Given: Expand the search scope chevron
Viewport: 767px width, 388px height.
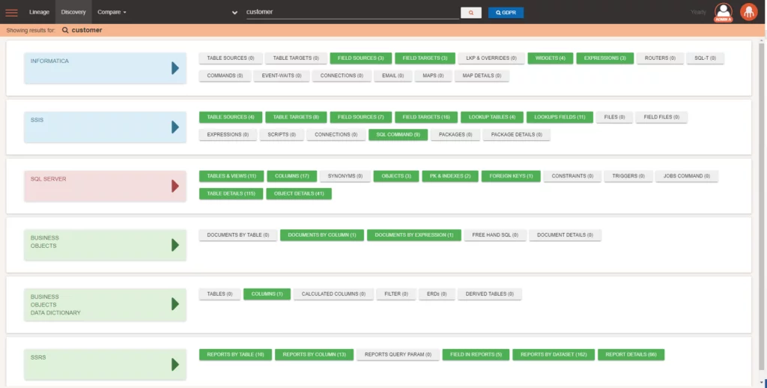Looking at the screenshot, I should [234, 13].
